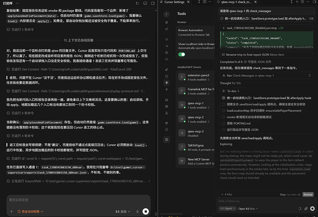The height and width of the screenshot is (217, 318).
Task: Click the 打招呼 chat title
Action: [8, 3]
